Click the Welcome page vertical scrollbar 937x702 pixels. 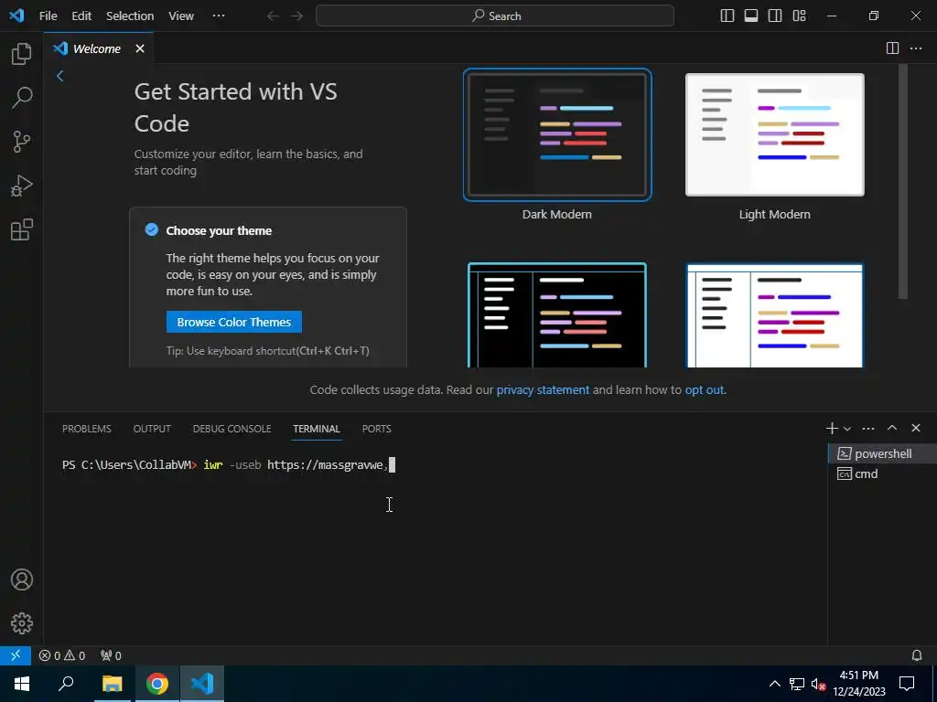(903, 181)
